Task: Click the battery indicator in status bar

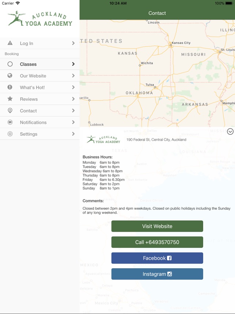Action: coord(229,3)
